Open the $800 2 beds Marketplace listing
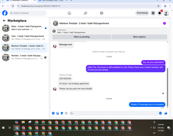Image resolution: width=173 pixels, height=136 pixels. [71, 31]
